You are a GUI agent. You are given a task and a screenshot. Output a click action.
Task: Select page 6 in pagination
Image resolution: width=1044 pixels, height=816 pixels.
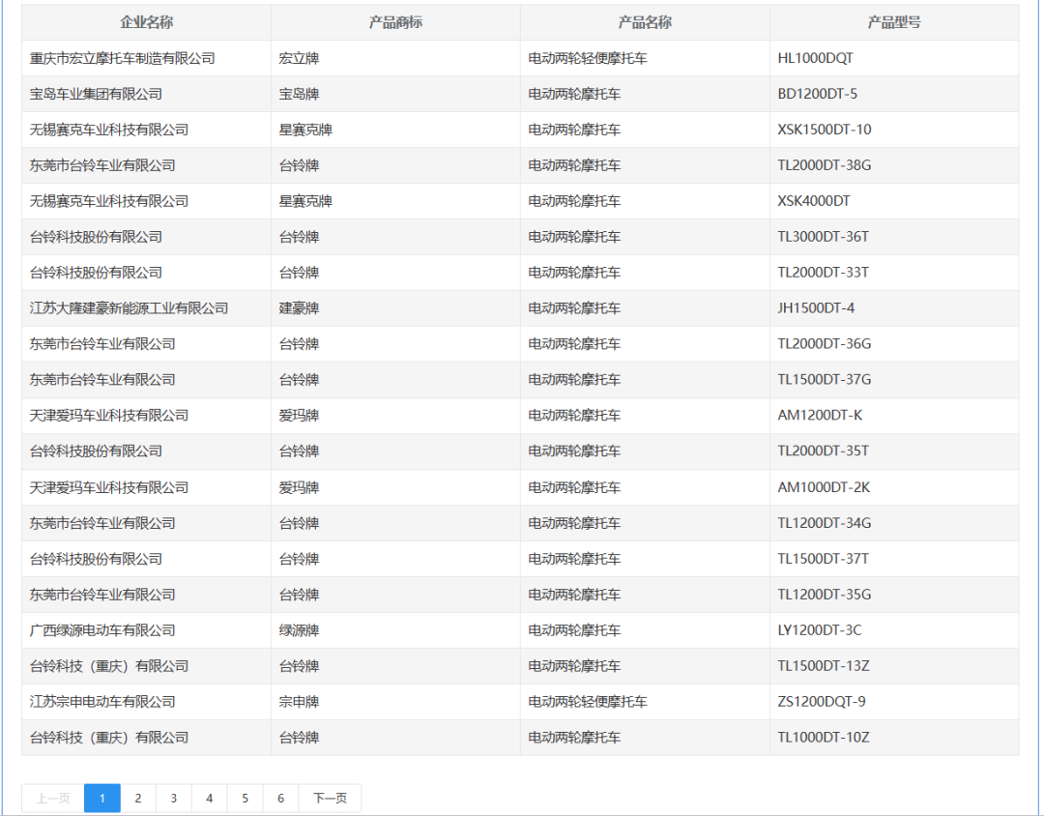(281, 798)
